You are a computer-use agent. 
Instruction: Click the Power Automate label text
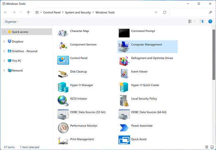coord(142,126)
